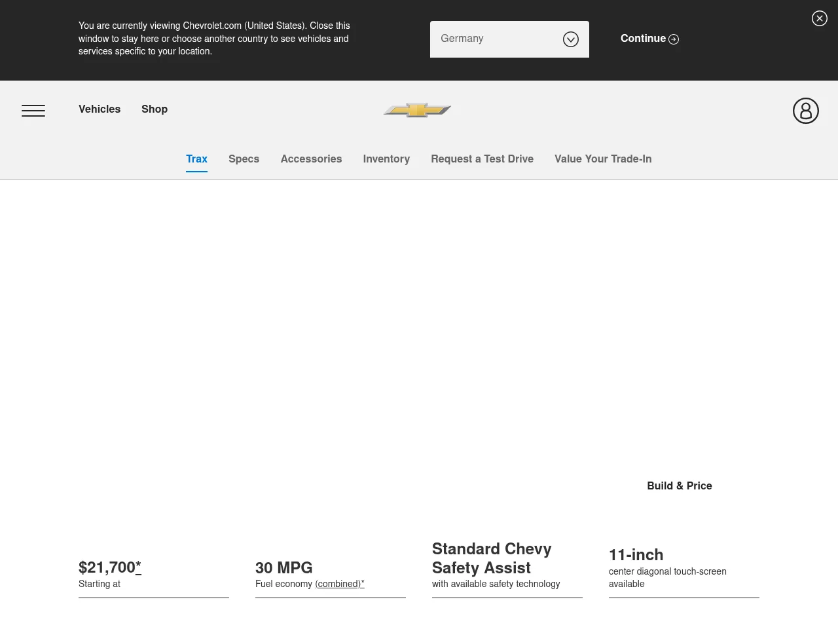Click the Chevrolet bowtie logo
Viewport: 838px width, 629px height.
417,110
